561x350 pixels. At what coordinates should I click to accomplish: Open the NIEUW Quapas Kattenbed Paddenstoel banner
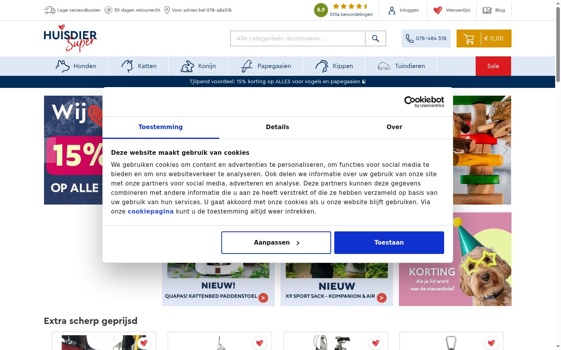click(218, 285)
